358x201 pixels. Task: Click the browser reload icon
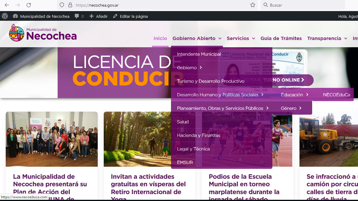tap(29, 5)
